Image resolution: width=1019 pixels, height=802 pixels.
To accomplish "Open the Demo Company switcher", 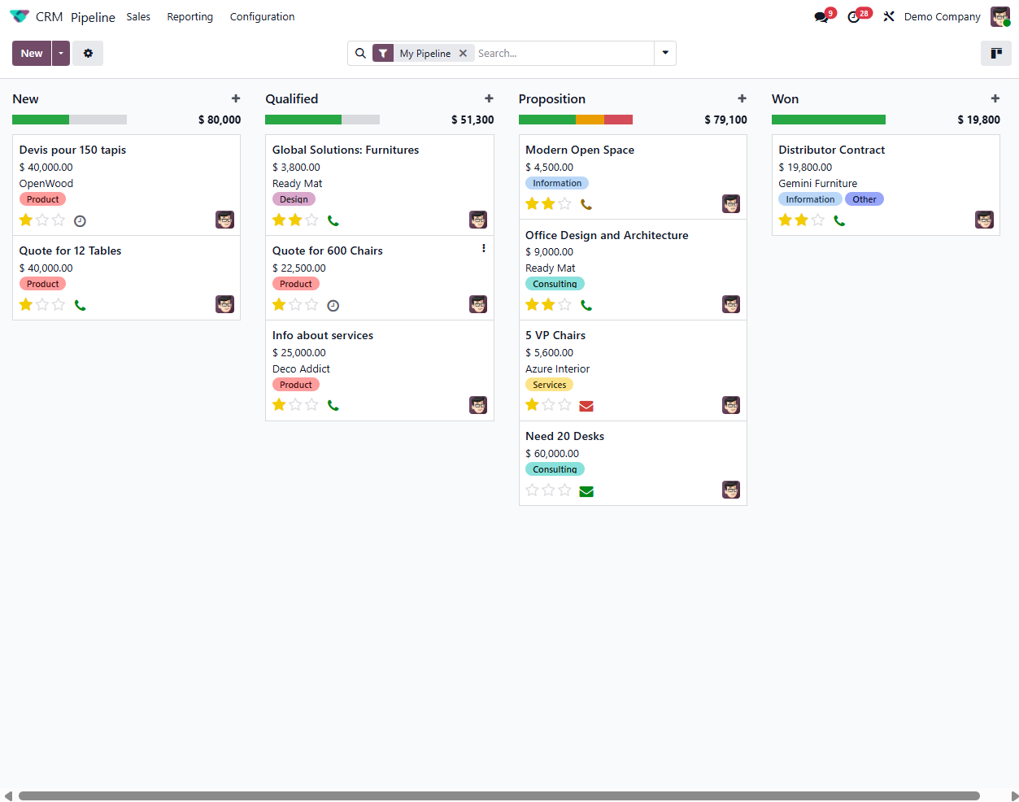I will click(x=942, y=17).
